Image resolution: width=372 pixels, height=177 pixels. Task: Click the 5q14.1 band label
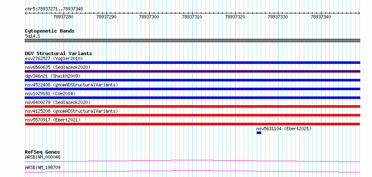[33, 36]
